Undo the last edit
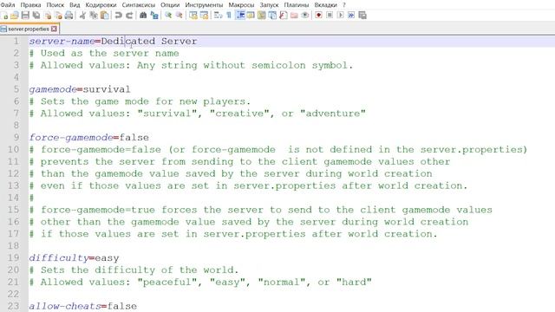Image resolution: width=555 pixels, height=312 pixels. pos(118,16)
